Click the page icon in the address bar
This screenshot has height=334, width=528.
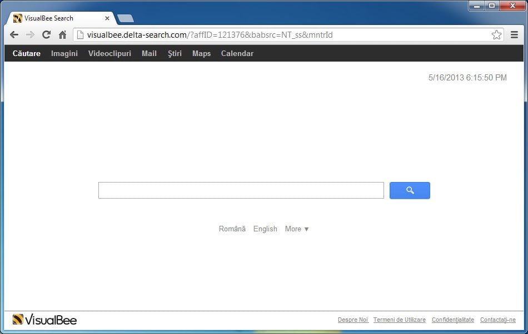[80, 34]
